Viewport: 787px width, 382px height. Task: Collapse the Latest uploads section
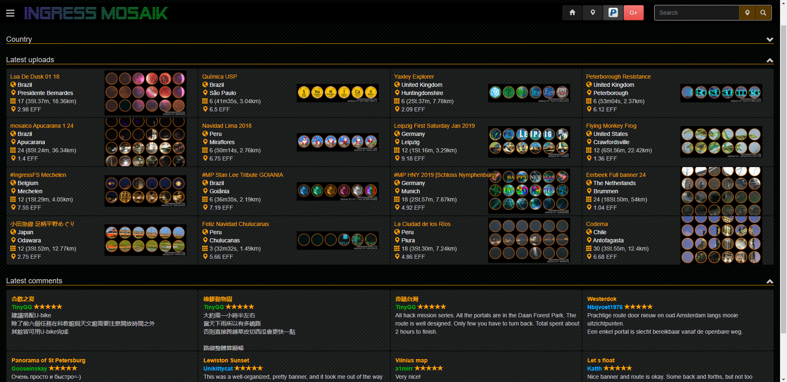769,60
